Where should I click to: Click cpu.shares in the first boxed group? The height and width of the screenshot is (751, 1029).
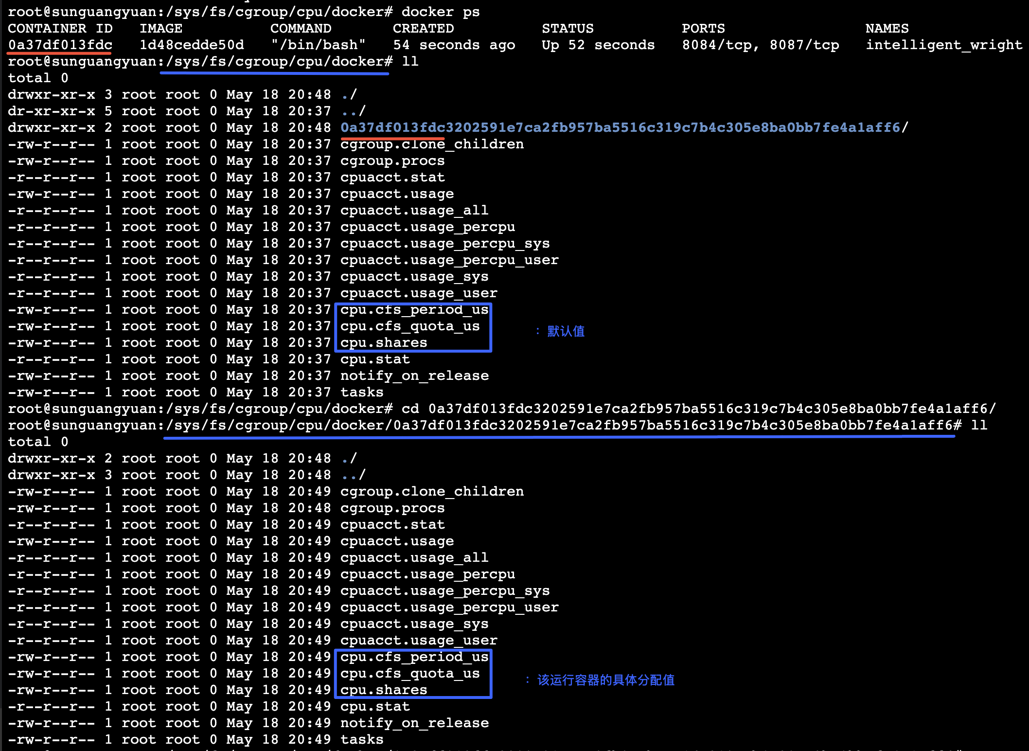(x=383, y=343)
